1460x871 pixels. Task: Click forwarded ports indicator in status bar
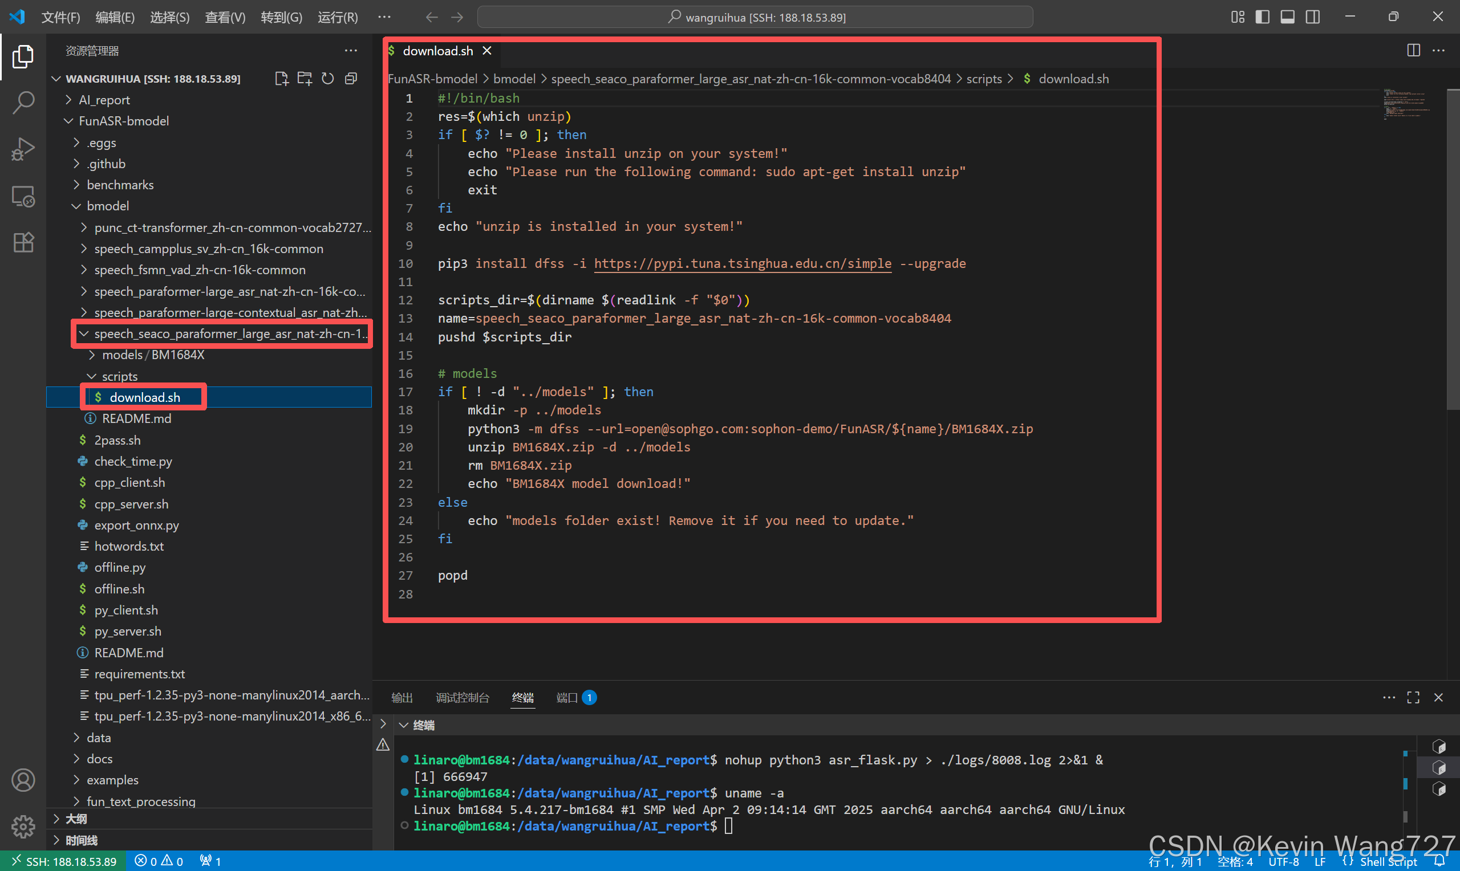click(x=211, y=861)
